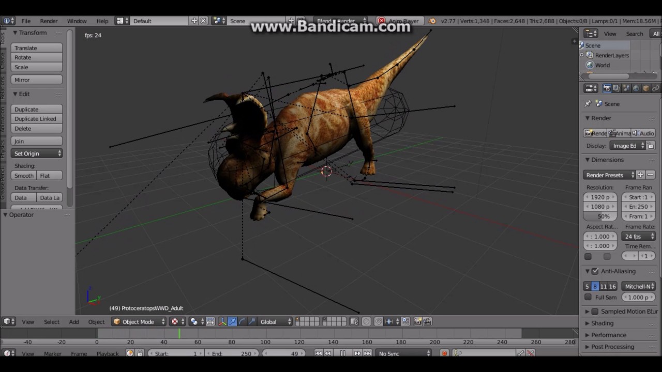Viewport: 662px width, 372px height.
Task: Select the scale manipulator icon
Action: pyautogui.click(x=252, y=321)
